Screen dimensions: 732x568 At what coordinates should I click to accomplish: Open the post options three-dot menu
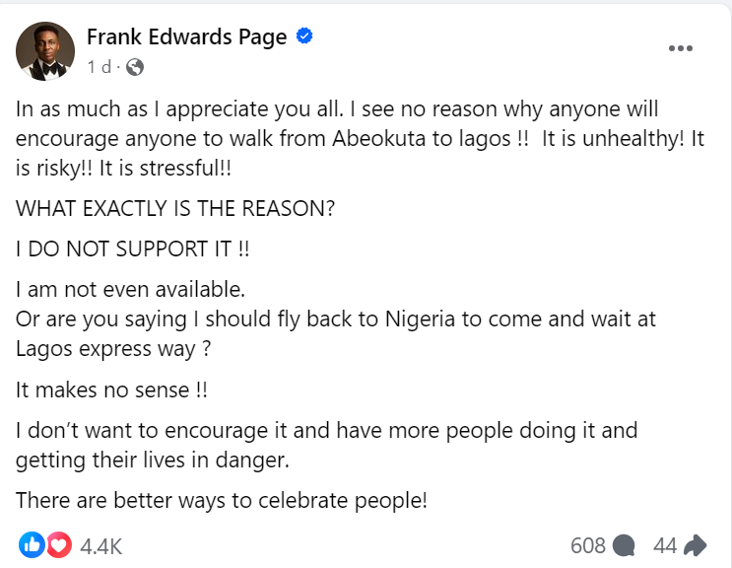[680, 48]
